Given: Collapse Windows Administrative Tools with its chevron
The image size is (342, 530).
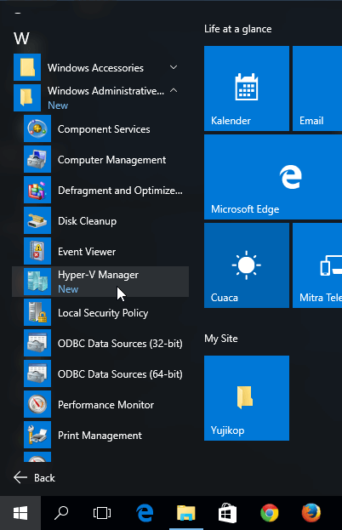Looking at the screenshot, I should (174, 90).
